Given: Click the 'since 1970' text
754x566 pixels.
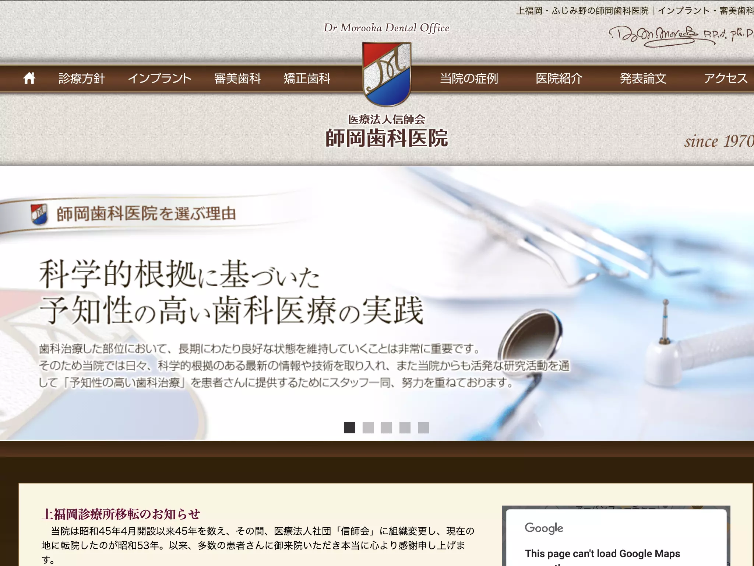Looking at the screenshot, I should pyautogui.click(x=719, y=141).
